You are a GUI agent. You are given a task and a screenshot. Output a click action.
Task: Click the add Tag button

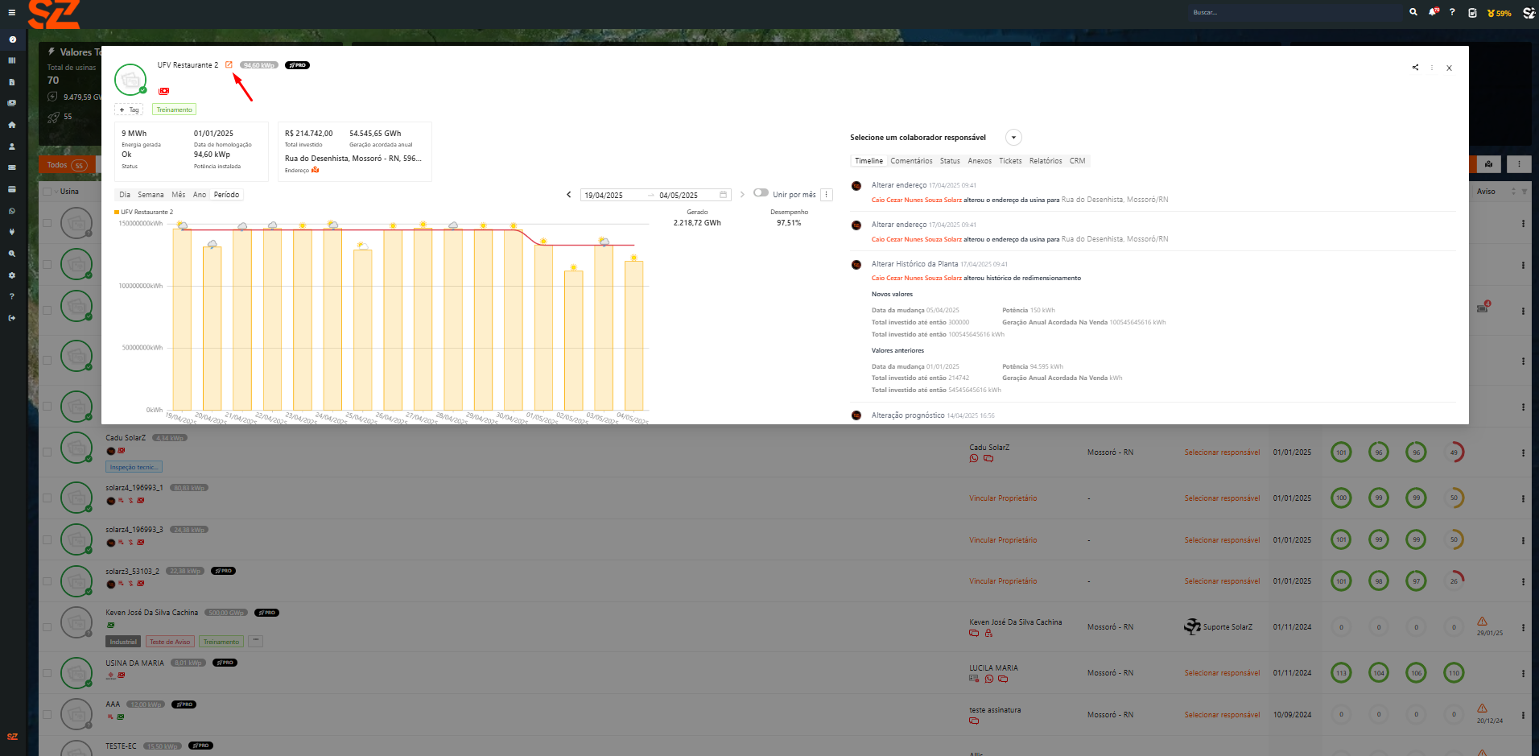[x=129, y=109]
